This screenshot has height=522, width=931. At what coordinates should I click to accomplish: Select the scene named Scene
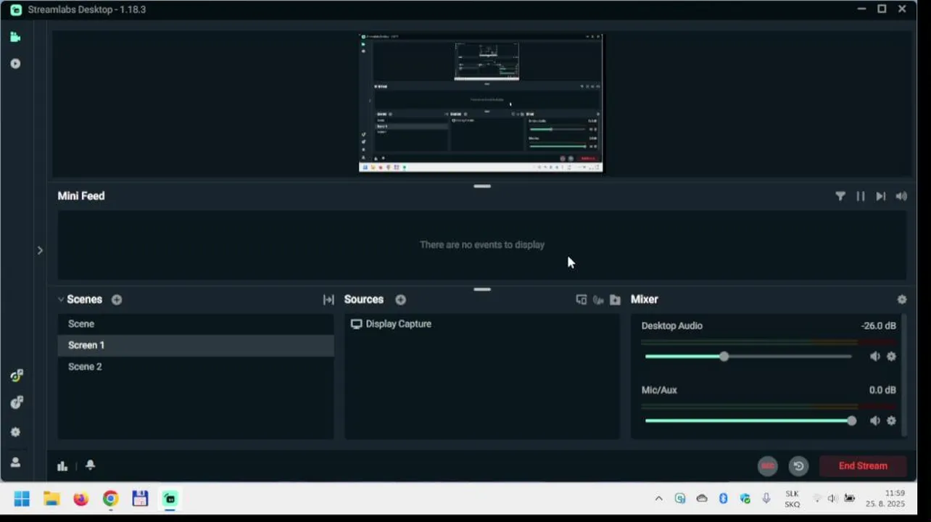(x=196, y=324)
